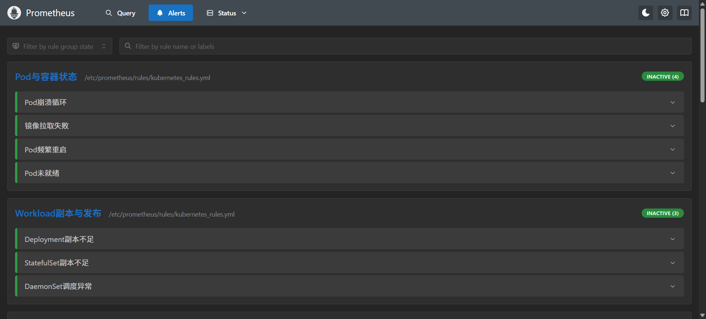Image resolution: width=706 pixels, height=319 pixels.
Task: Open the Status dropdown menu
Action: click(x=227, y=13)
